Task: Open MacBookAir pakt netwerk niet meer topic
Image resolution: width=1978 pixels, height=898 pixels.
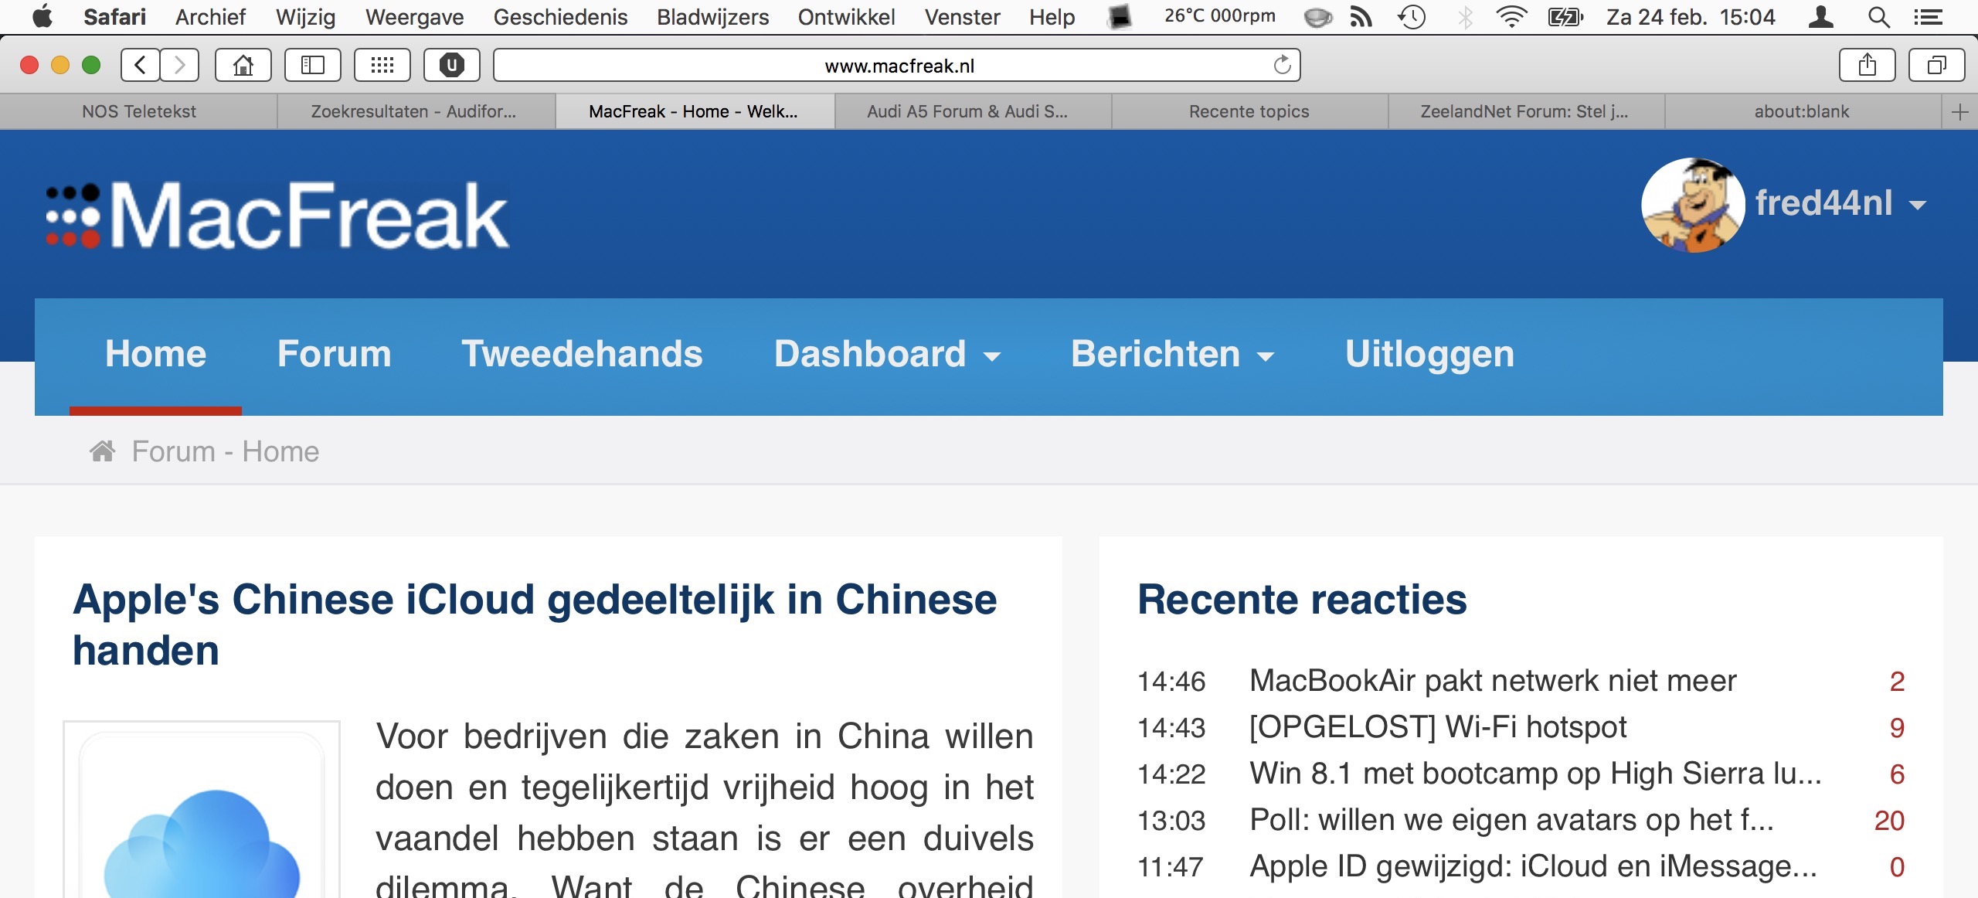Action: click(x=1493, y=681)
